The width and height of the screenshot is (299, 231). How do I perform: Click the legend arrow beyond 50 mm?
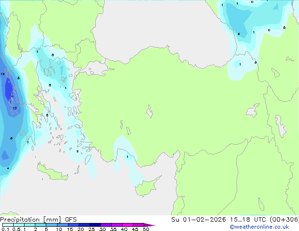click(149, 225)
